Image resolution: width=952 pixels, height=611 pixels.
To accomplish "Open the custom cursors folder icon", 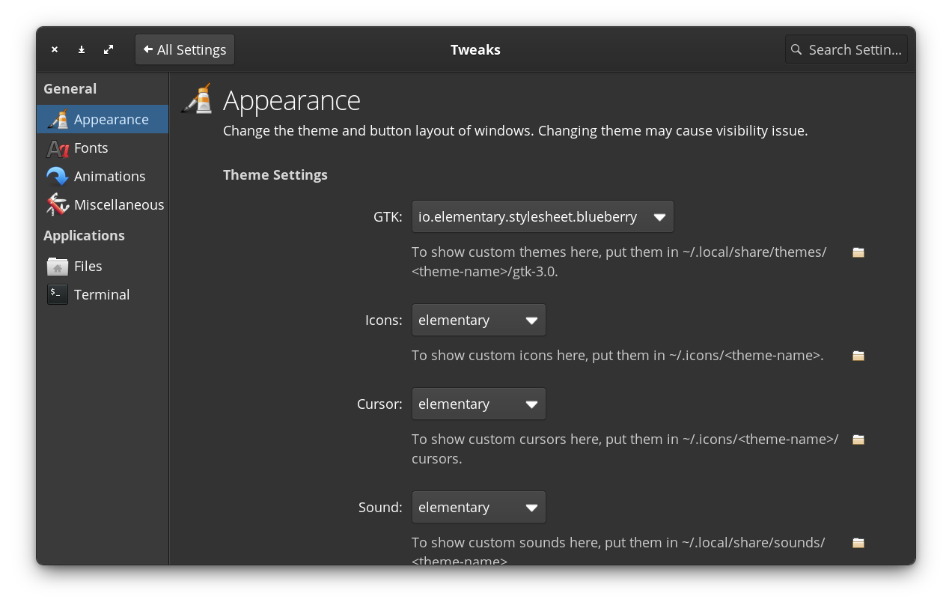I will click(858, 440).
